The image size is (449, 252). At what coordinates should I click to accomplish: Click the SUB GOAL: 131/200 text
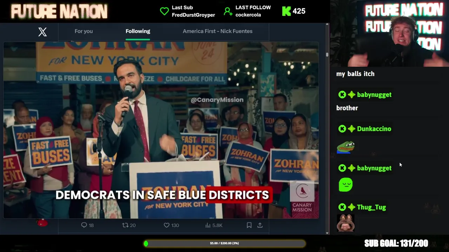(396, 243)
